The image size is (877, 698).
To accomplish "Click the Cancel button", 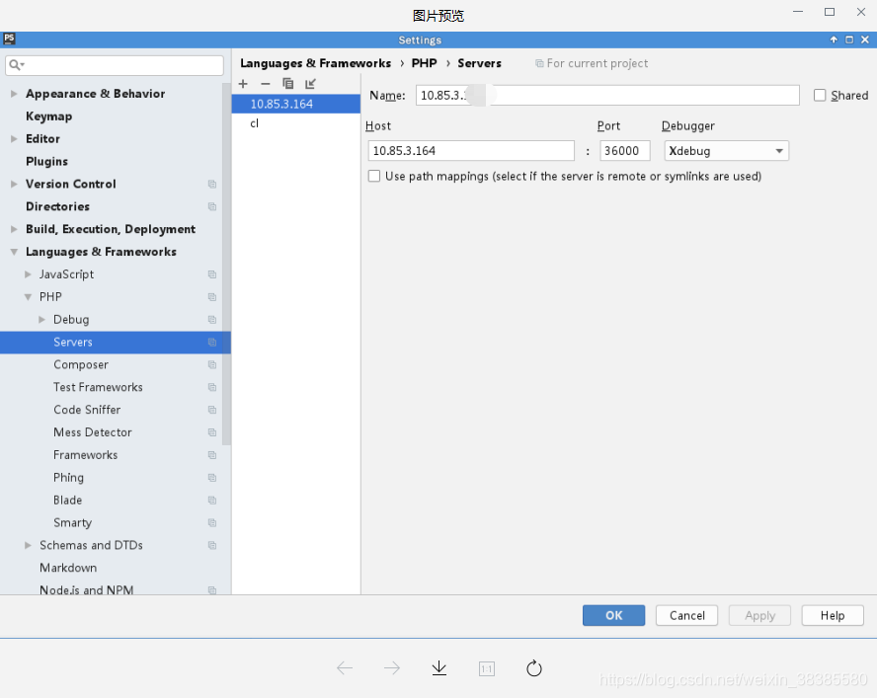I will (686, 615).
